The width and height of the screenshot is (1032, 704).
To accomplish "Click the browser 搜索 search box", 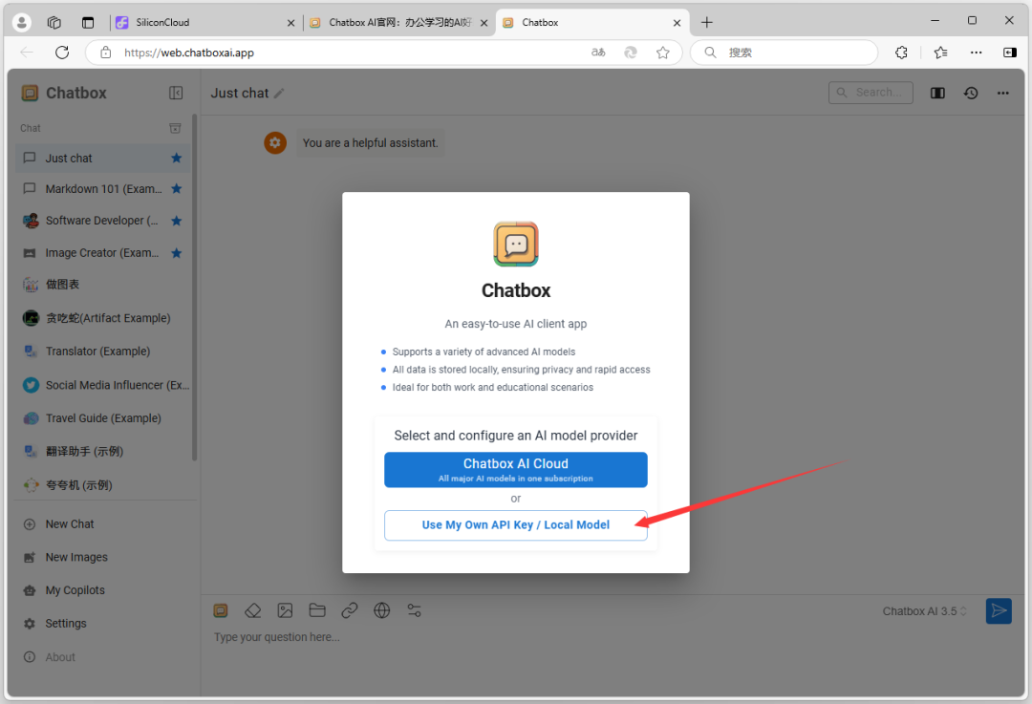I will pyautogui.click(x=784, y=52).
